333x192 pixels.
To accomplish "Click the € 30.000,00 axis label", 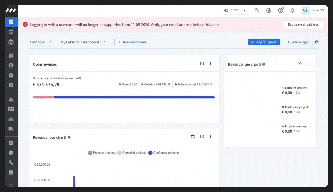I will (42, 165).
